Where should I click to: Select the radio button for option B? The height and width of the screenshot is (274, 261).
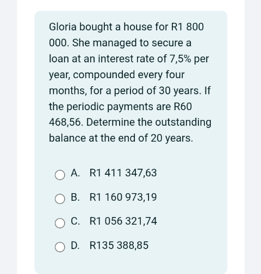60,199
